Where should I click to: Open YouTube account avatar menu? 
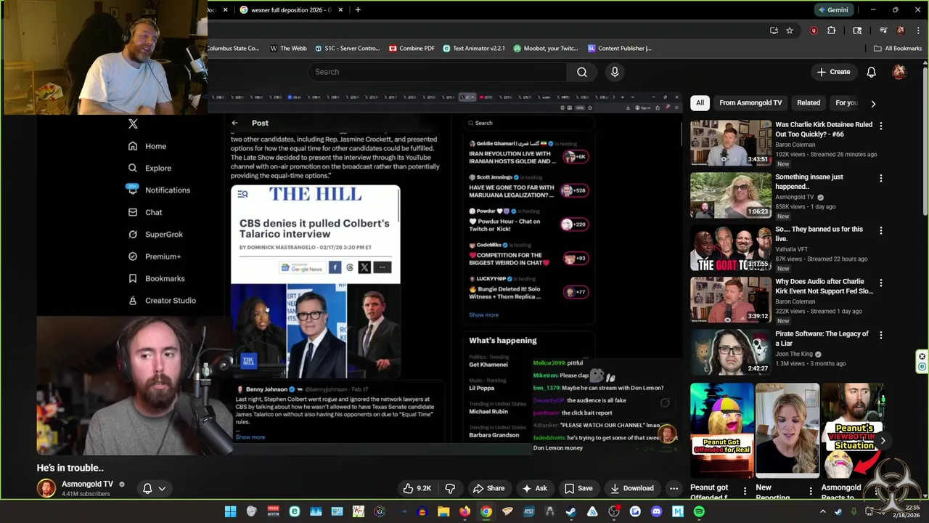(899, 72)
